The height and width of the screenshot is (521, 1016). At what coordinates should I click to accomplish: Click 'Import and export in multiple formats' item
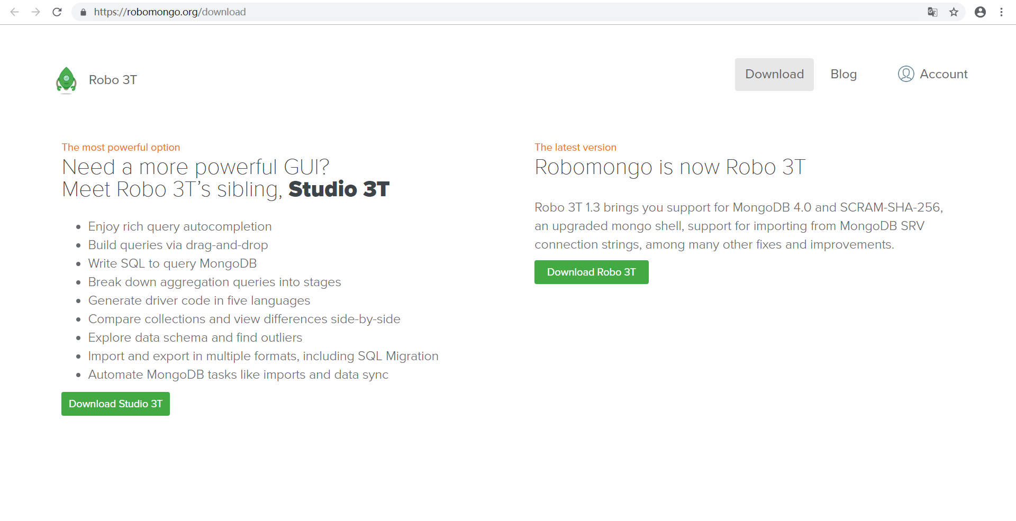[x=263, y=356]
